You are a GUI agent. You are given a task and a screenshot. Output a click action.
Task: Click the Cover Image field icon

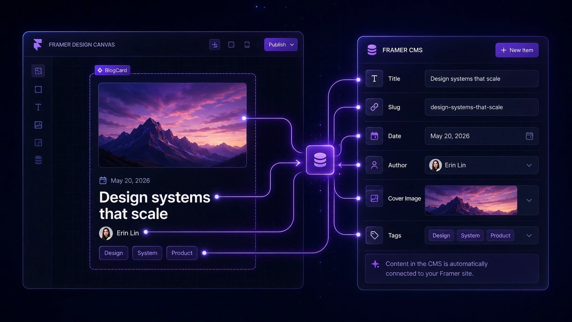[374, 198]
